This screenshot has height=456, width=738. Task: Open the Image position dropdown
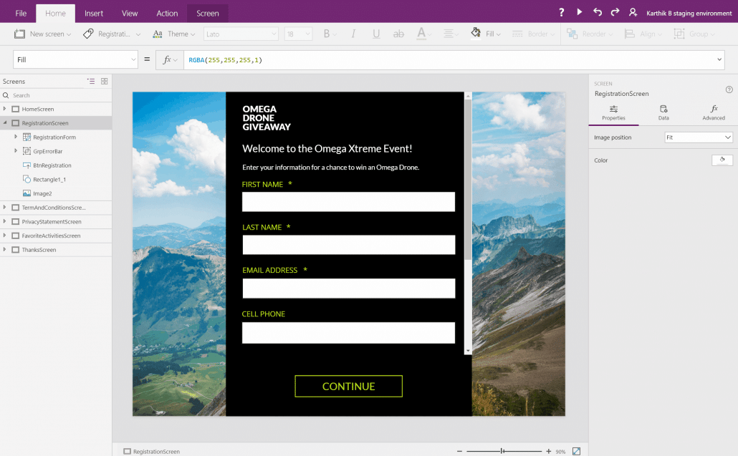coord(699,137)
